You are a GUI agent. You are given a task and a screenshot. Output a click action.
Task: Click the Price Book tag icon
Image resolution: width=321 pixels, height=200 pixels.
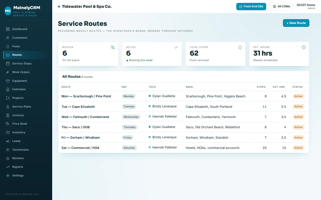8,124
